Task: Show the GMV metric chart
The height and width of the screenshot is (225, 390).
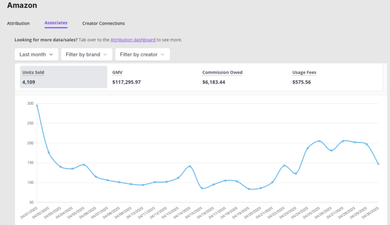Action: point(153,77)
